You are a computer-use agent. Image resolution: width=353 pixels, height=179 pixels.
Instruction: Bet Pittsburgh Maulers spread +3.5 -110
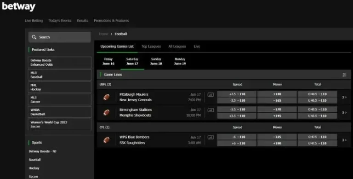pos(237,94)
